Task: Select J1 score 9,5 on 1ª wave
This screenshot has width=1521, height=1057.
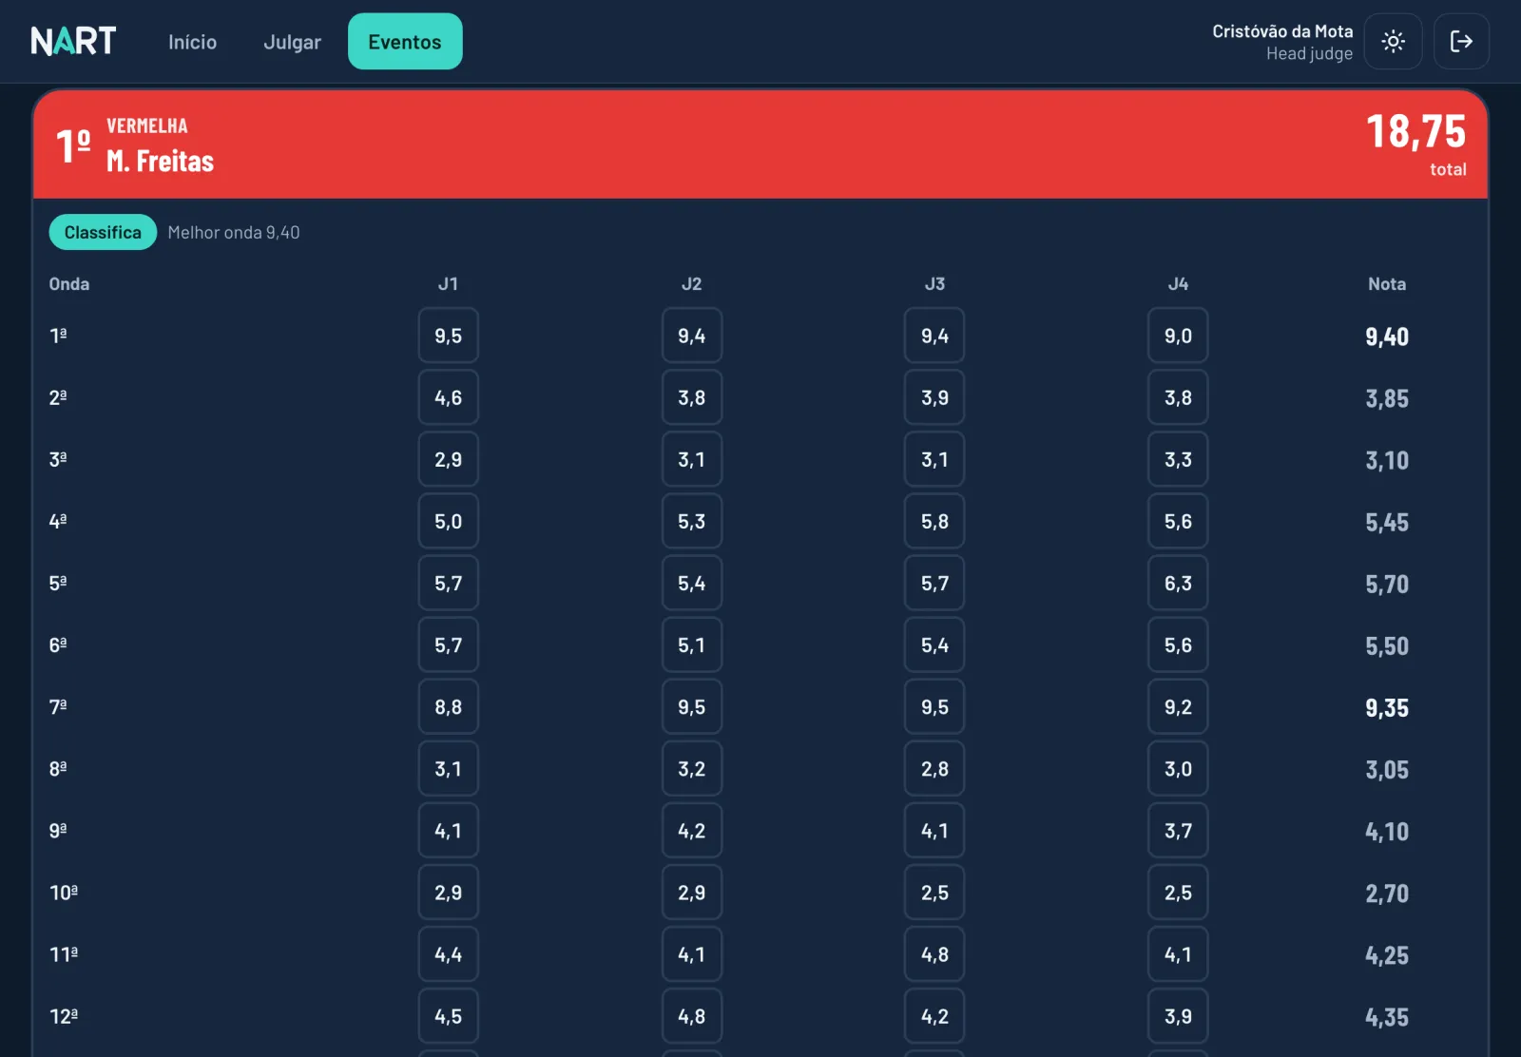Action: (448, 336)
